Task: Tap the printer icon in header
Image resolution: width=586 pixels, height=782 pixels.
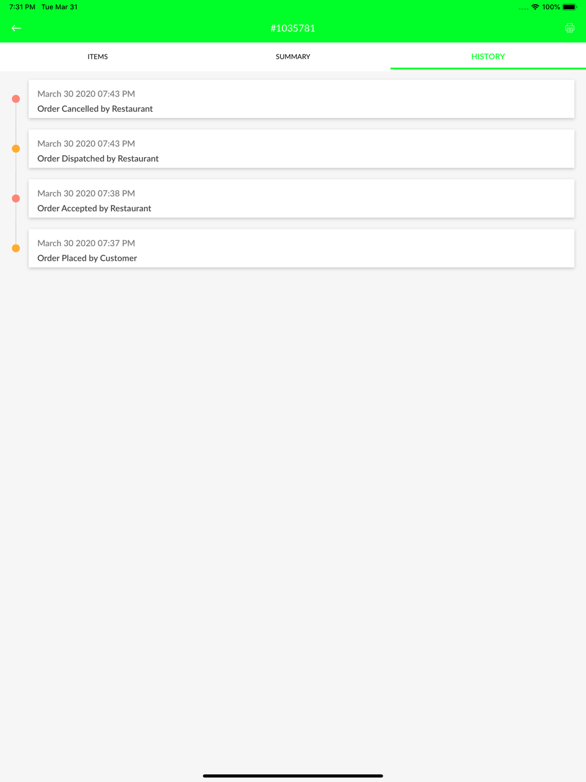Action: [570, 28]
